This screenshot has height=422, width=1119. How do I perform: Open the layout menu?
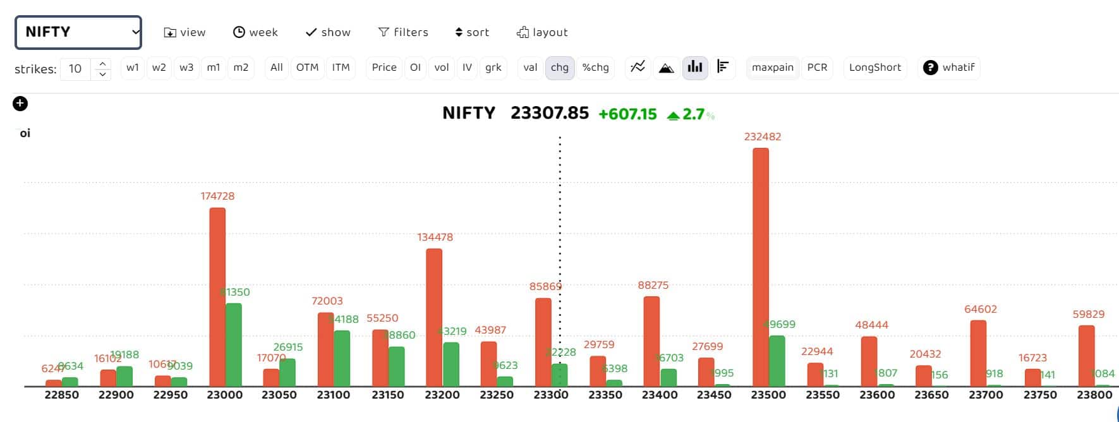(542, 32)
